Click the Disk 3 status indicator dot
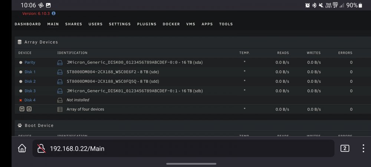This screenshot has width=371, height=167. pyautogui.click(x=21, y=91)
